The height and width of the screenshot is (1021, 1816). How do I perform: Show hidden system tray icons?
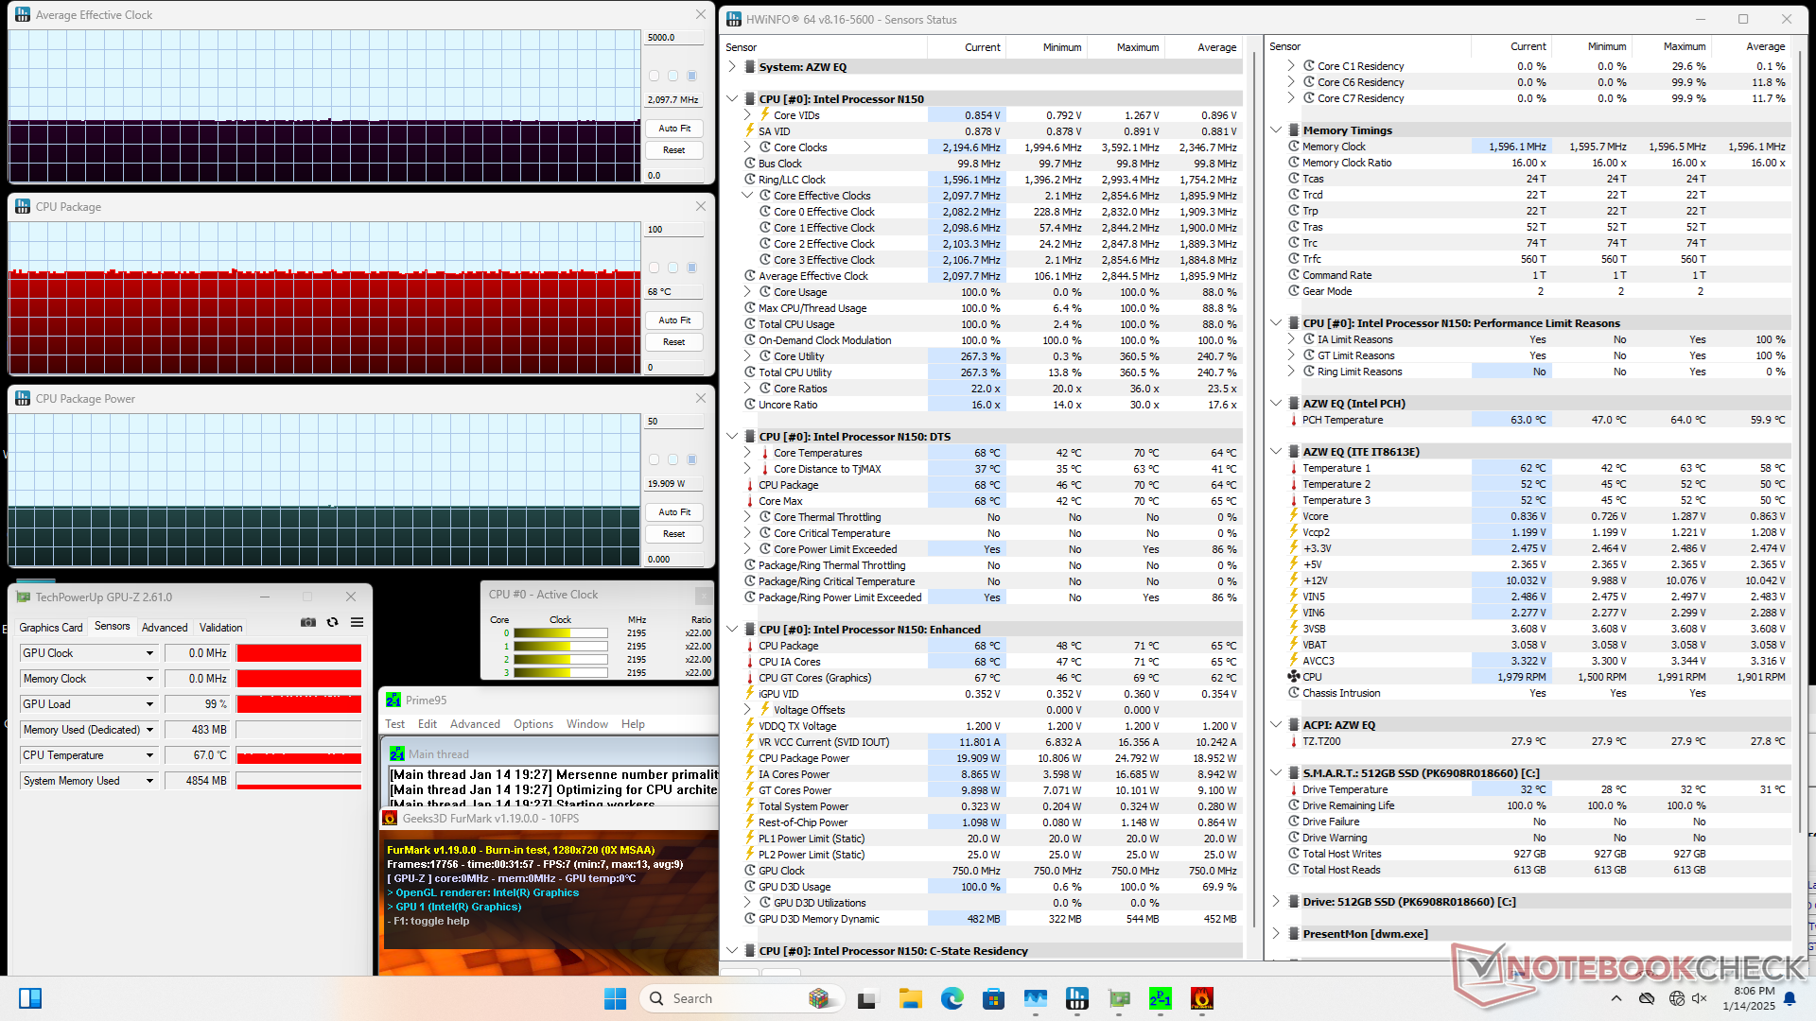click(x=1615, y=998)
